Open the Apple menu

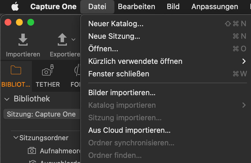(15, 7)
